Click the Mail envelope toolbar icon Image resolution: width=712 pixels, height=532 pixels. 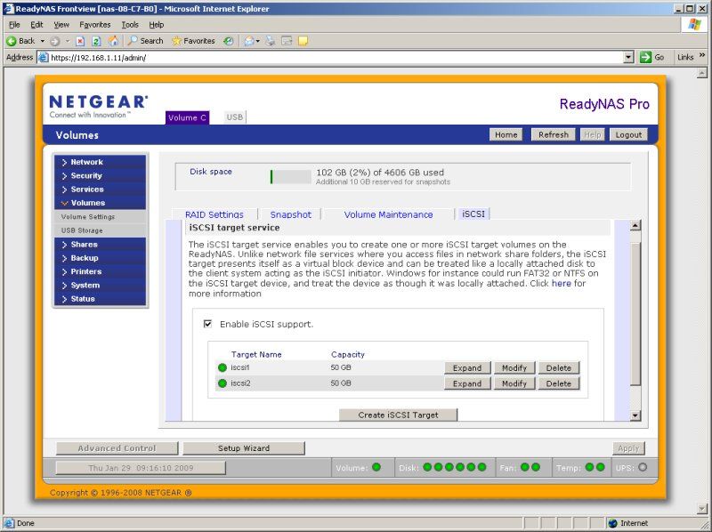[249, 41]
